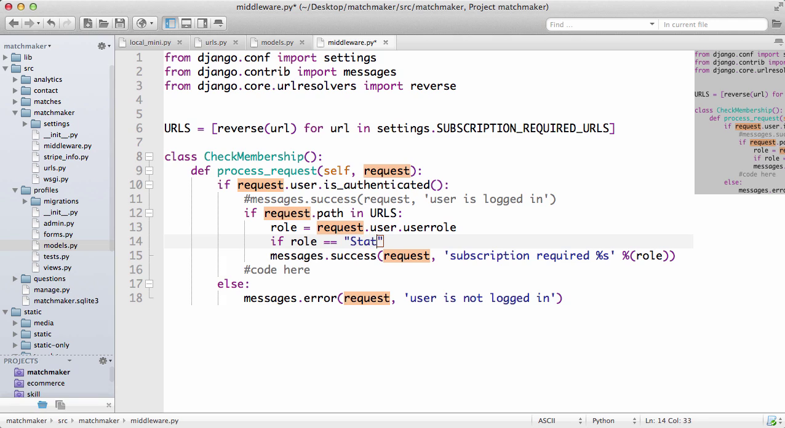Toggle the right pane visibility button
The height and width of the screenshot is (428, 785).
[202, 23]
